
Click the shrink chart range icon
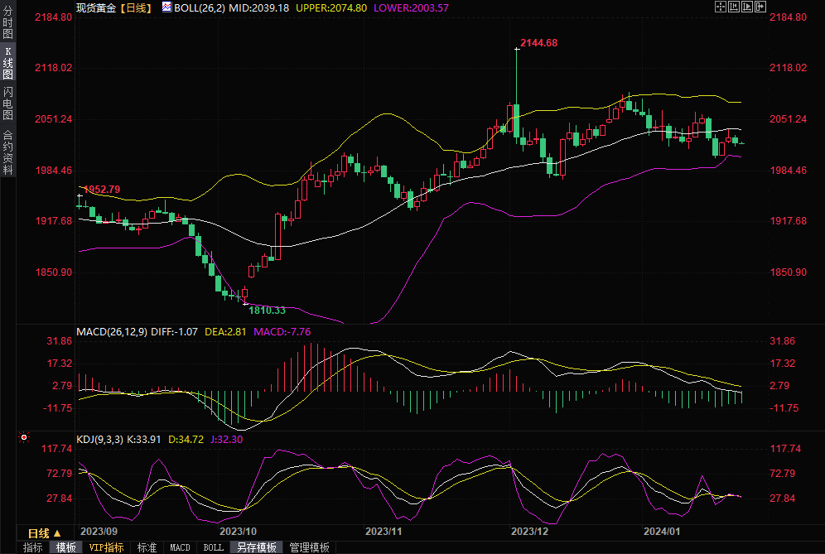[x=734, y=7]
